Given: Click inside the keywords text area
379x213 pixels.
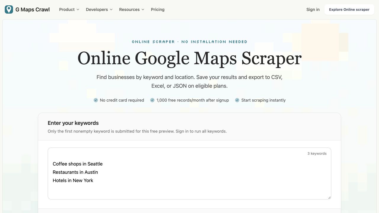Looking at the screenshot, I should click(x=189, y=173).
